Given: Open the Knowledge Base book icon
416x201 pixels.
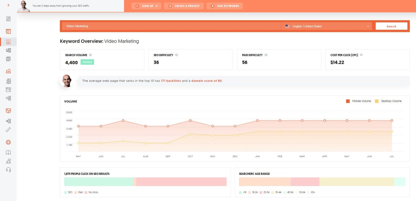Looking at the screenshot, I should [x=8, y=153].
